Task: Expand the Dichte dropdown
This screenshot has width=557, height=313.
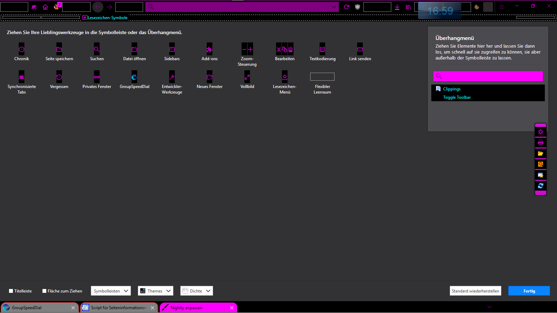Action: click(x=197, y=291)
